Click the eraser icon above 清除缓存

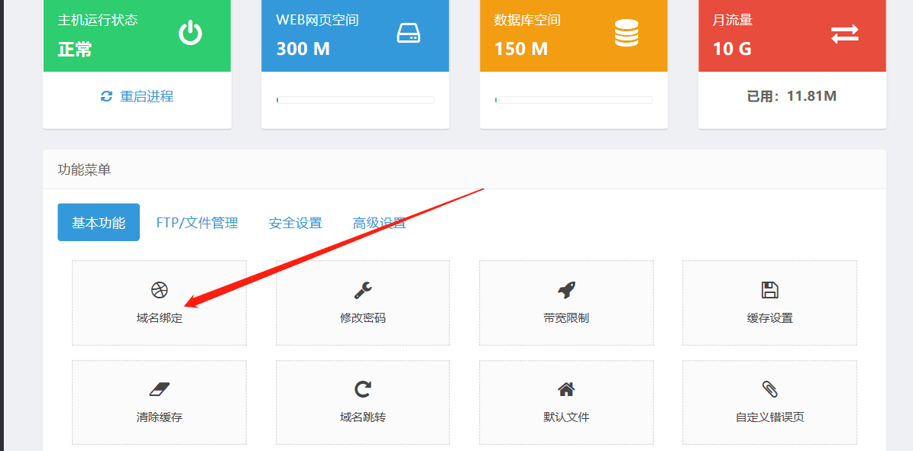coord(159,388)
